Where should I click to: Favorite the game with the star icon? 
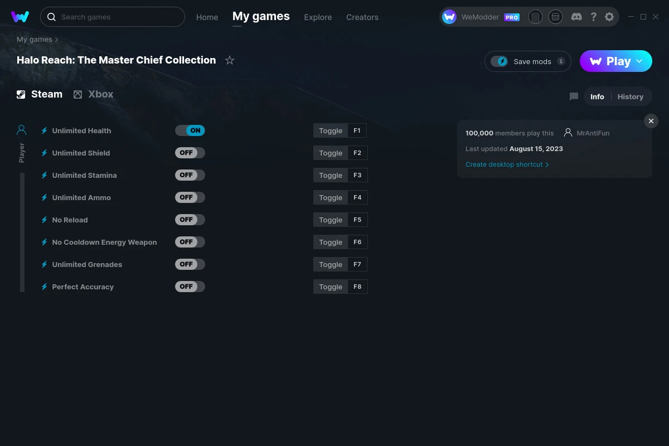(x=229, y=60)
